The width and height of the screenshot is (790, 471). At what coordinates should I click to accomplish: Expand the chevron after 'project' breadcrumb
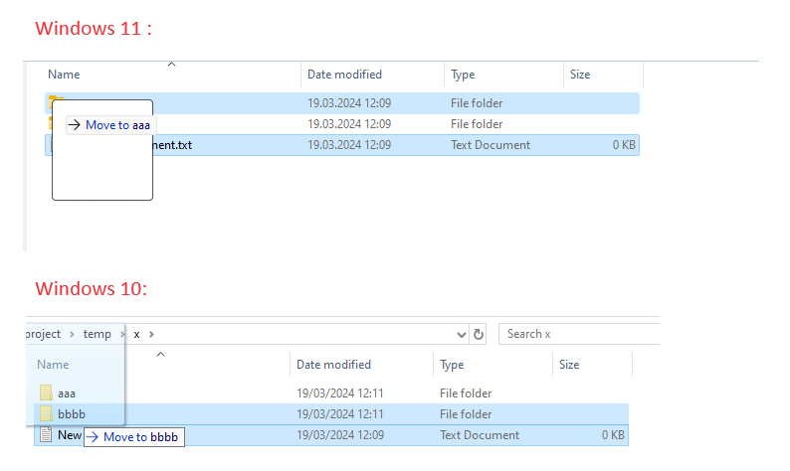click(x=72, y=334)
